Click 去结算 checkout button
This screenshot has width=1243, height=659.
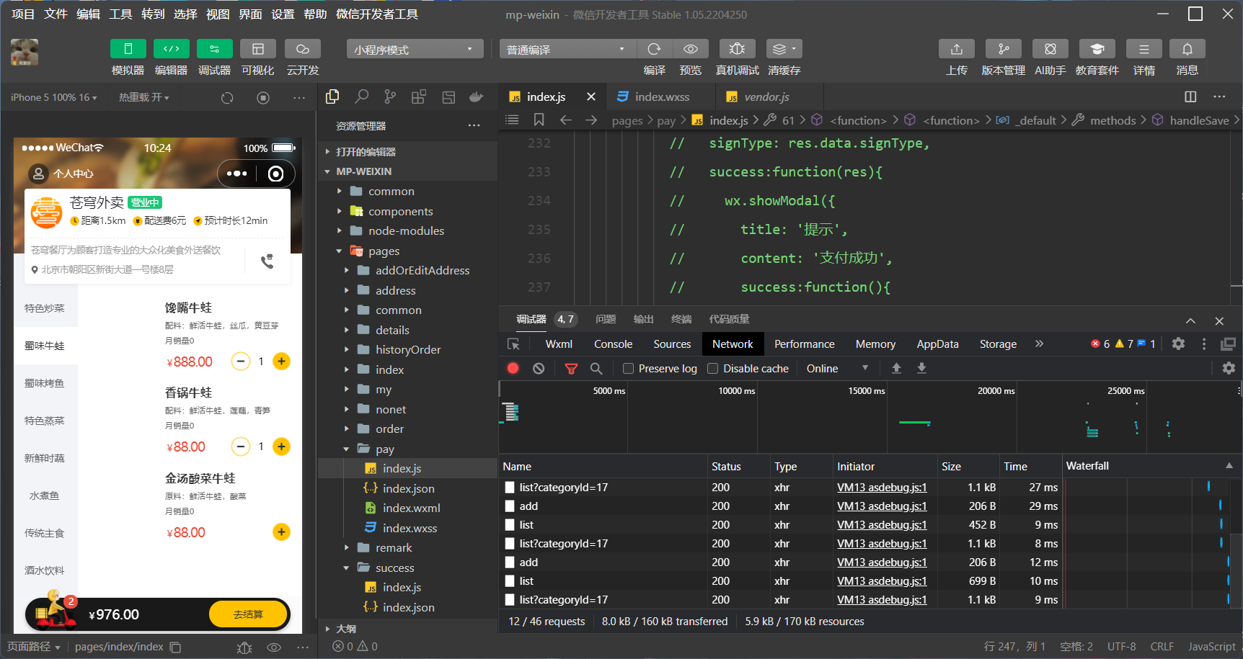(248, 614)
